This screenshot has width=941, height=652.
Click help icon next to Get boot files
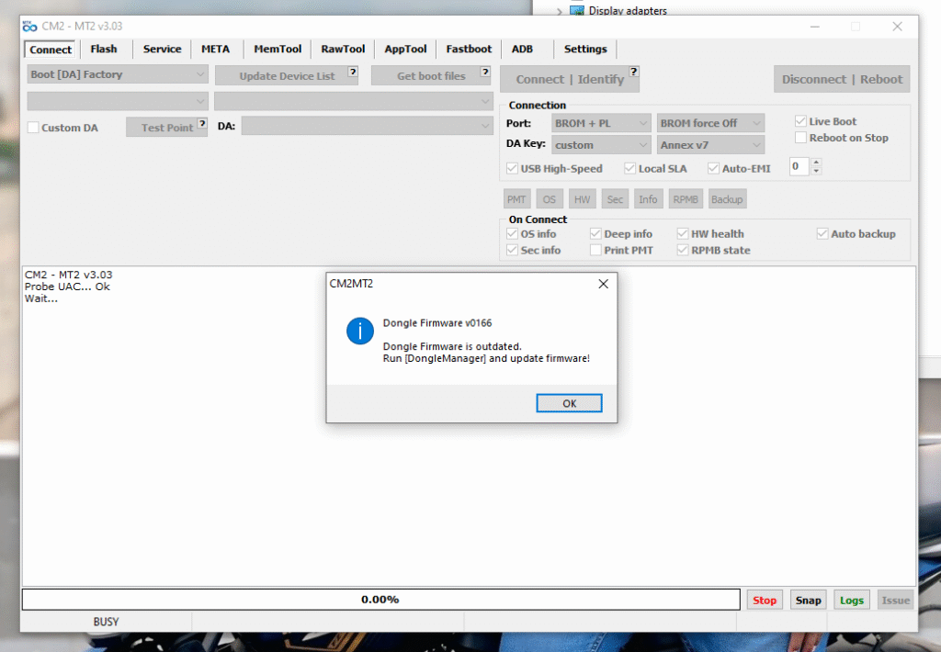click(484, 70)
